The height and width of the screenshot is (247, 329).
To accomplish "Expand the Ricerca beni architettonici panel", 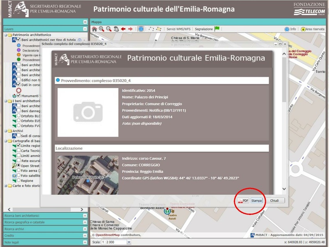I will 85,216.
